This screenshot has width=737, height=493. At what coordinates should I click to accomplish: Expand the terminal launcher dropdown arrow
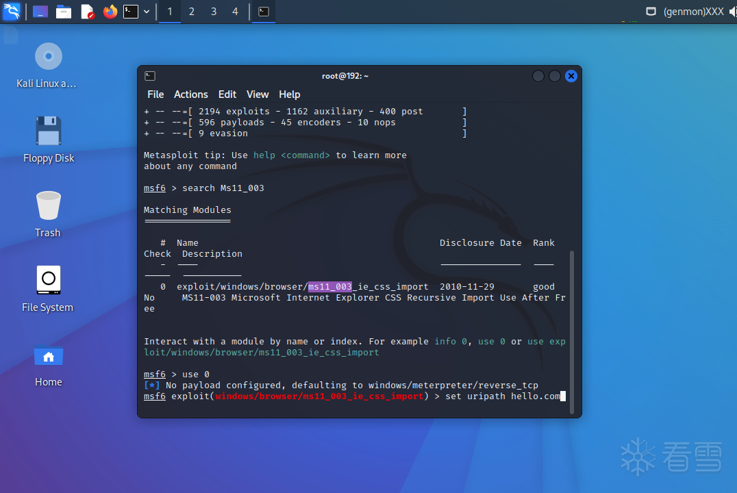pos(147,11)
